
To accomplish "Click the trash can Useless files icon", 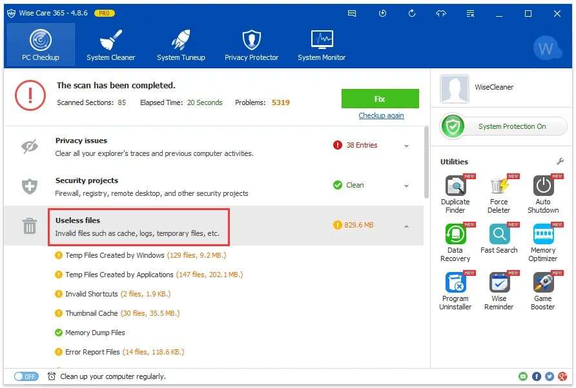I will [x=30, y=226].
